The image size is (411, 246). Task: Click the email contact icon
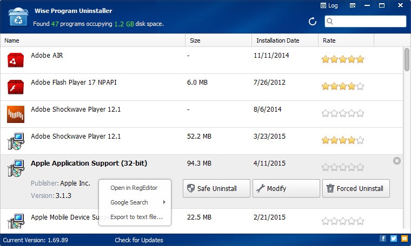405,238
